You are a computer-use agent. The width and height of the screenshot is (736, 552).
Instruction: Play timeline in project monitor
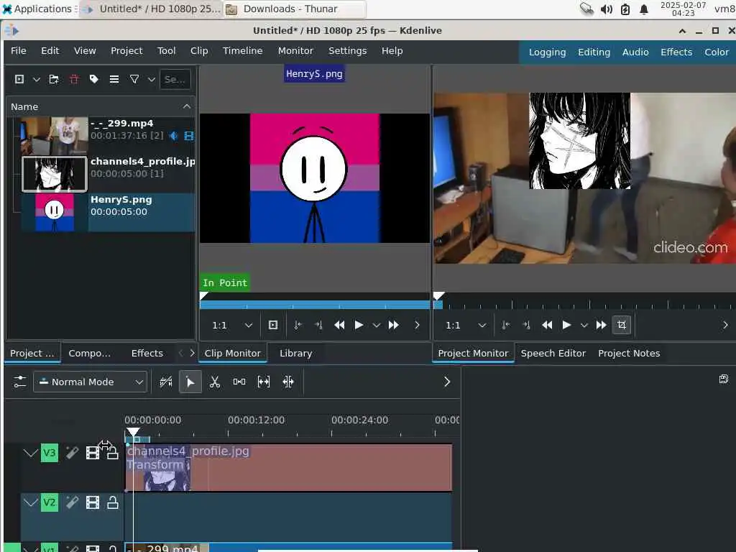pyautogui.click(x=566, y=326)
